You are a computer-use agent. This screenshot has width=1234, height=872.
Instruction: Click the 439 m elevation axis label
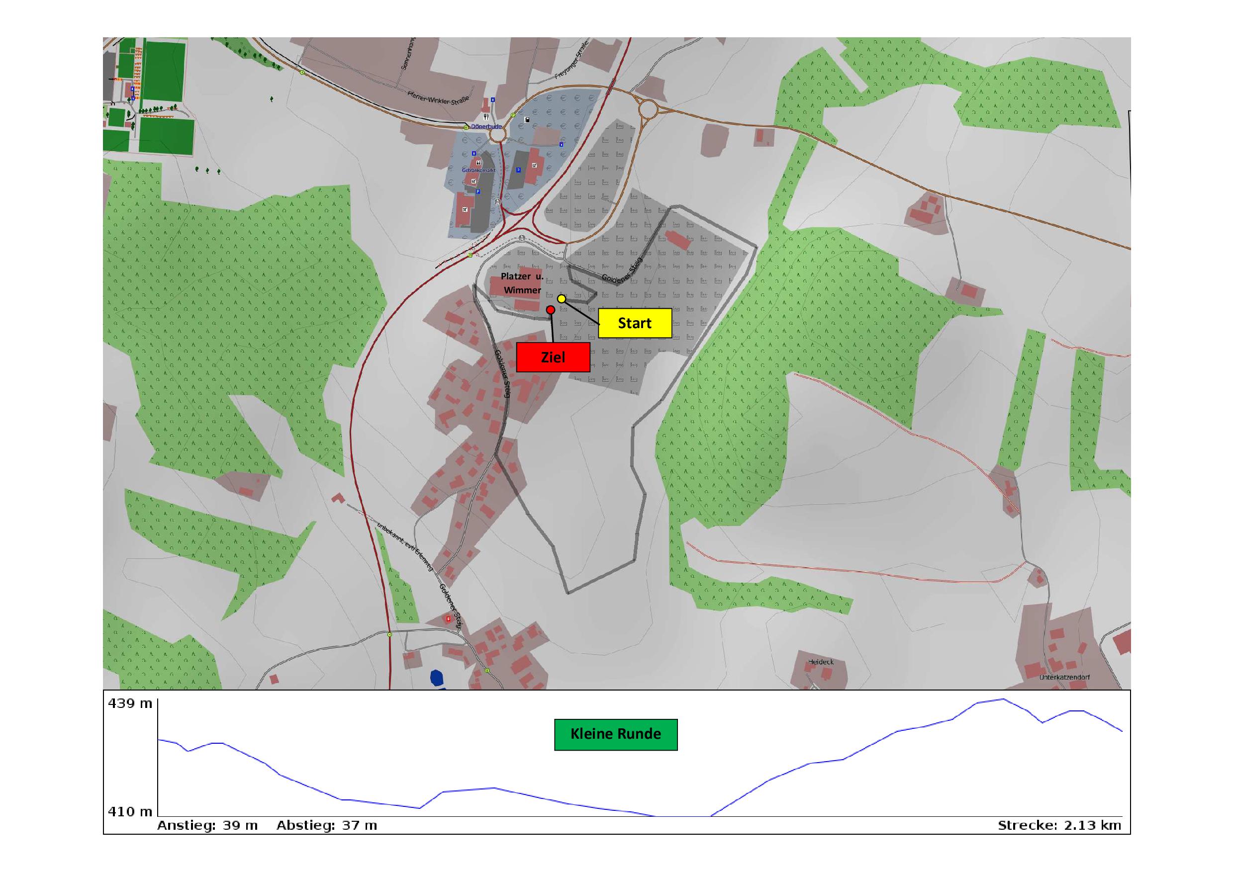click(130, 703)
